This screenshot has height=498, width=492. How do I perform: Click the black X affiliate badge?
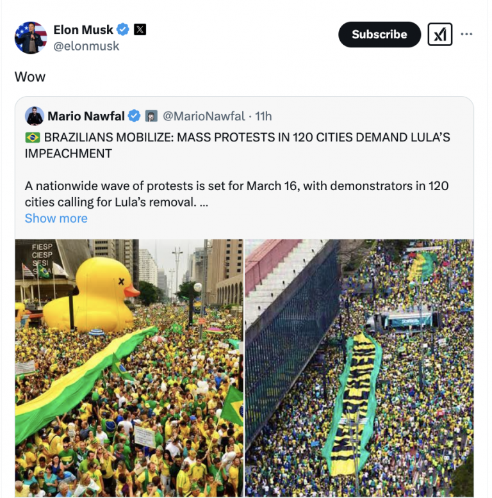coord(139,29)
